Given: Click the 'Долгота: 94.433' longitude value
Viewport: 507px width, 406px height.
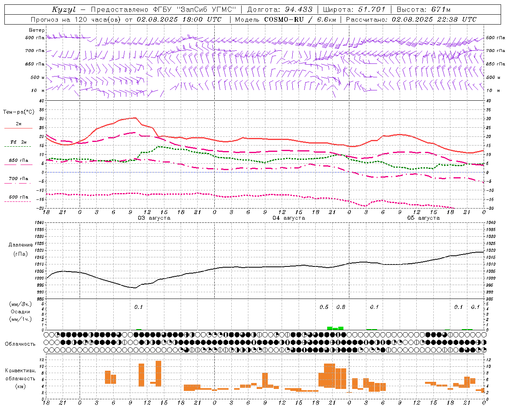Looking at the screenshot, I should click(280, 10).
